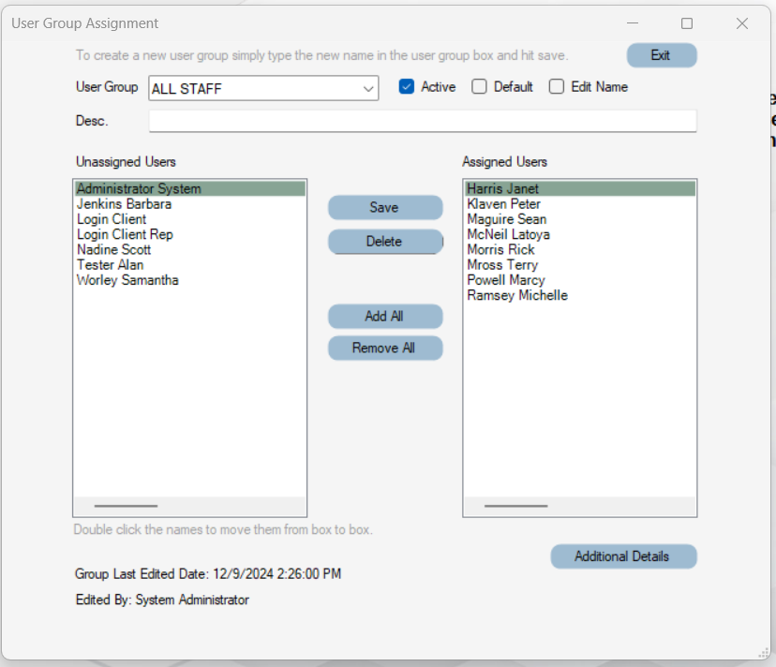The width and height of the screenshot is (776, 667).
Task: Click Remove All to clear assigned users
Action: point(385,348)
